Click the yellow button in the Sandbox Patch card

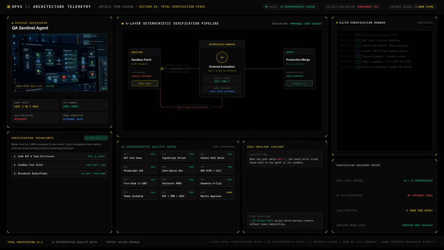pos(144,83)
